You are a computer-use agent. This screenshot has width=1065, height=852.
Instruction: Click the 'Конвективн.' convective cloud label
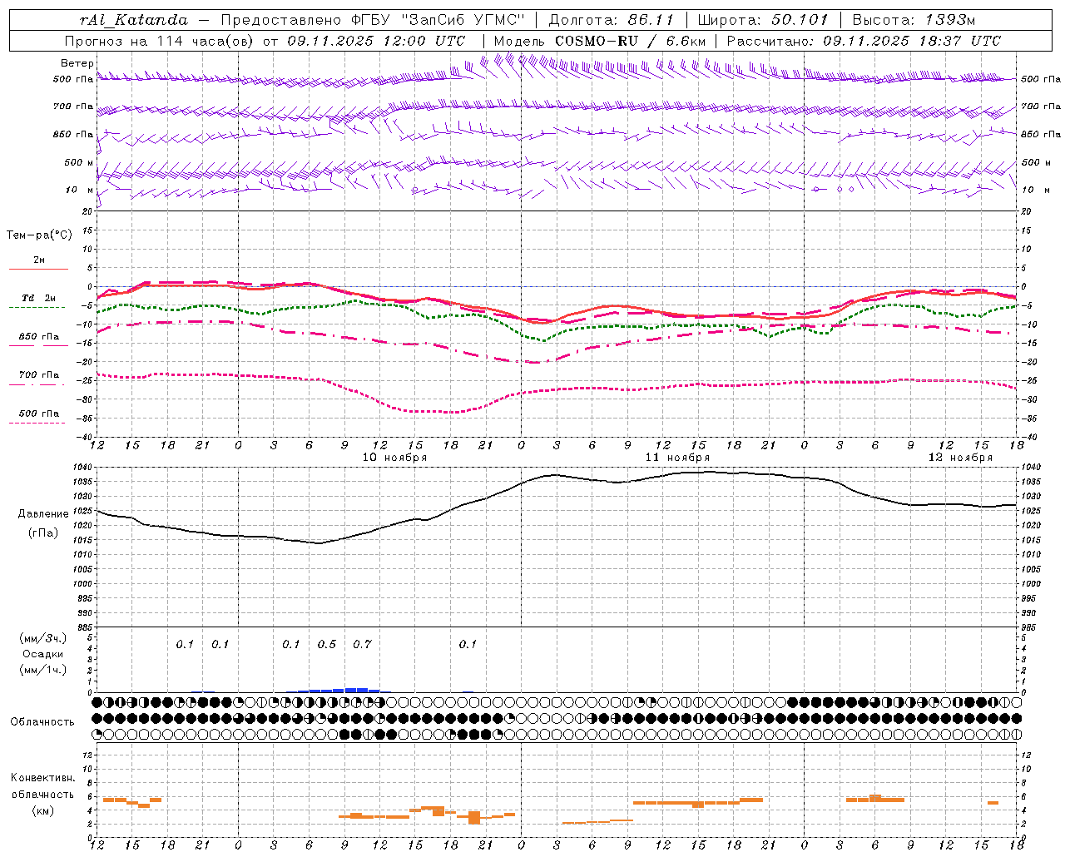[42, 778]
